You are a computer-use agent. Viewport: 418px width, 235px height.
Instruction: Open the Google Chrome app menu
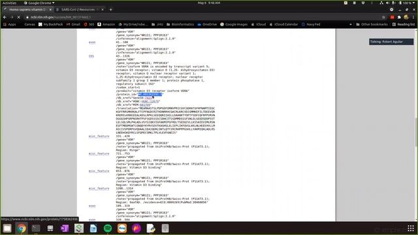[x=39, y=3]
